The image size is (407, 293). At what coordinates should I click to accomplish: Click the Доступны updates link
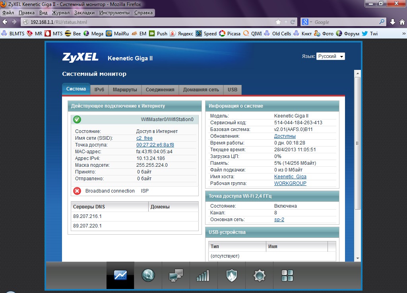tap(285, 136)
